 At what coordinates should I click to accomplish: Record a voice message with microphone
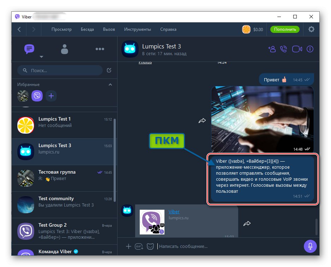pyautogui.click(x=310, y=246)
